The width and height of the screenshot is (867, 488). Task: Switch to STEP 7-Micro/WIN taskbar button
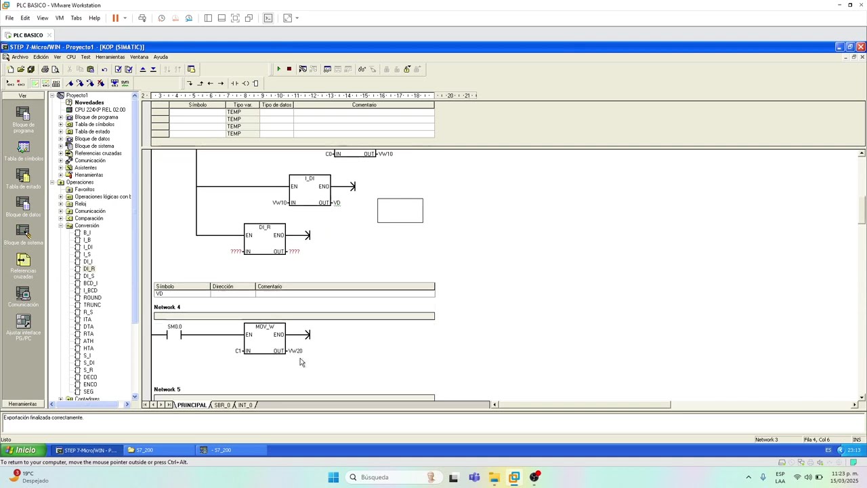pos(86,450)
